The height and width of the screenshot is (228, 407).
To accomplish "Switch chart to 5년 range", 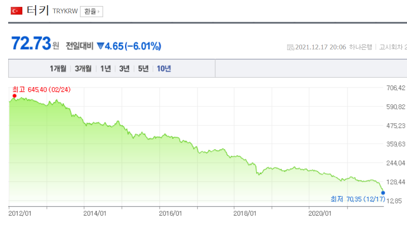I will click(x=143, y=69).
